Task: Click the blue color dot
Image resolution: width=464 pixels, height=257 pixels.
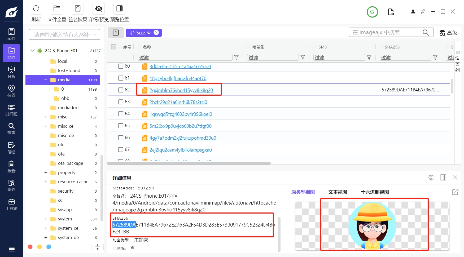Action: point(49,247)
